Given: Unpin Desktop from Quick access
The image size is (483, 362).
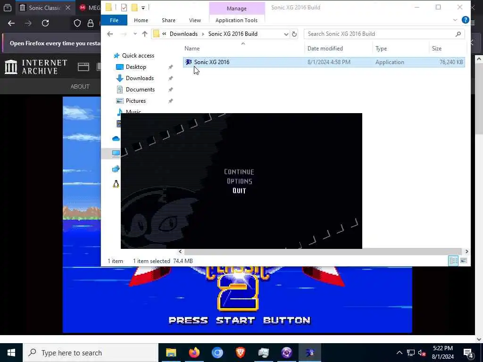Looking at the screenshot, I should pyautogui.click(x=170, y=67).
